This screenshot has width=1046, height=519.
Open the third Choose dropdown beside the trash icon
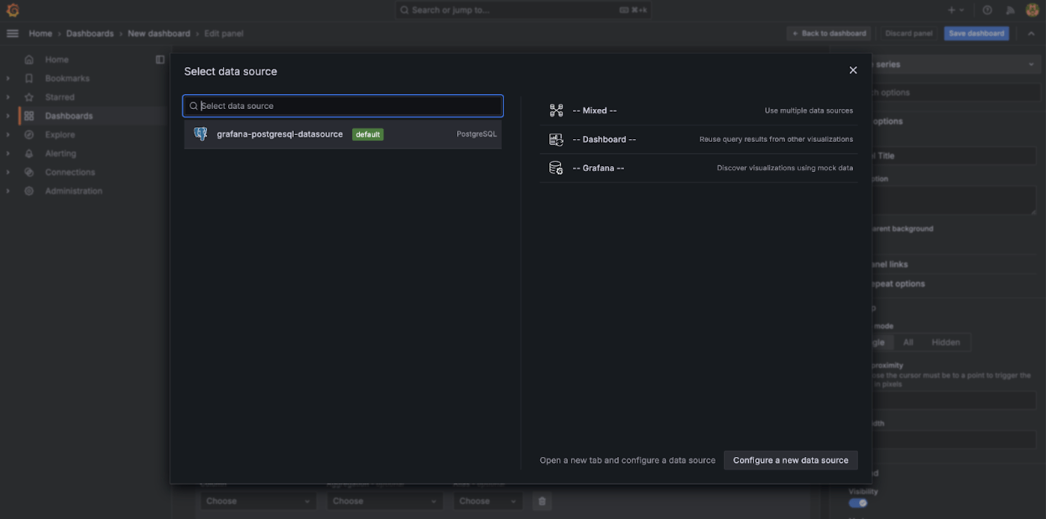click(488, 501)
